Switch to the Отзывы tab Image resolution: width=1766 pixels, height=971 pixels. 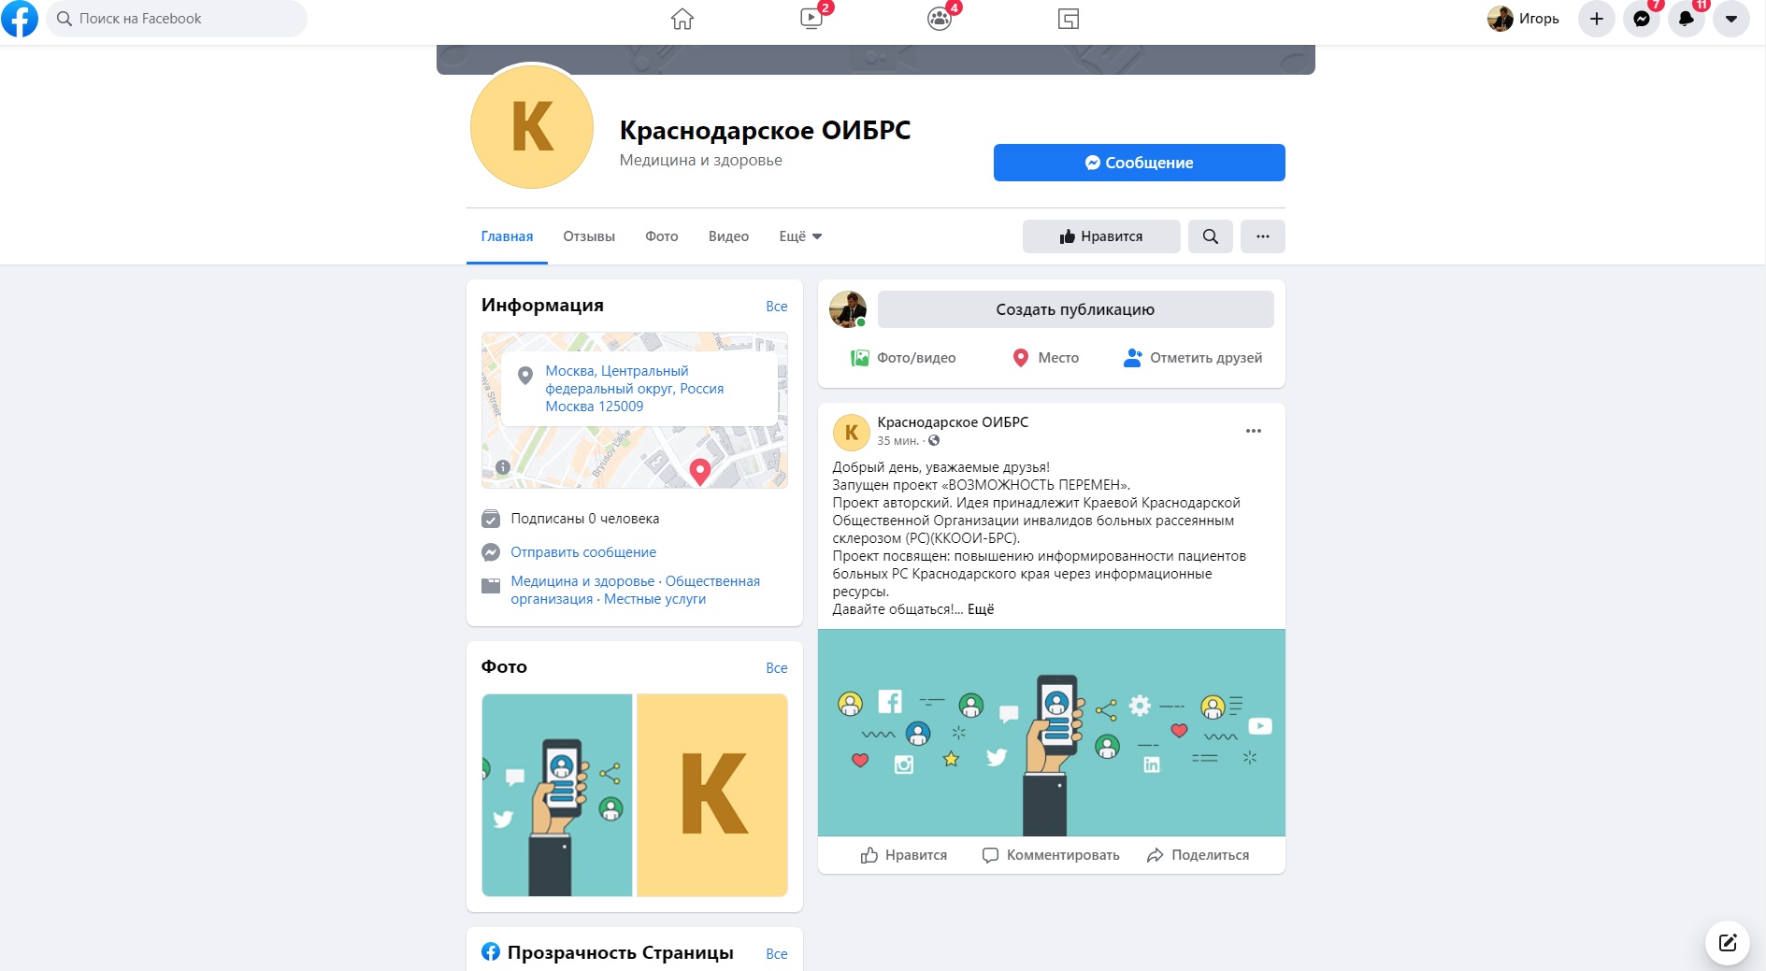click(x=589, y=236)
